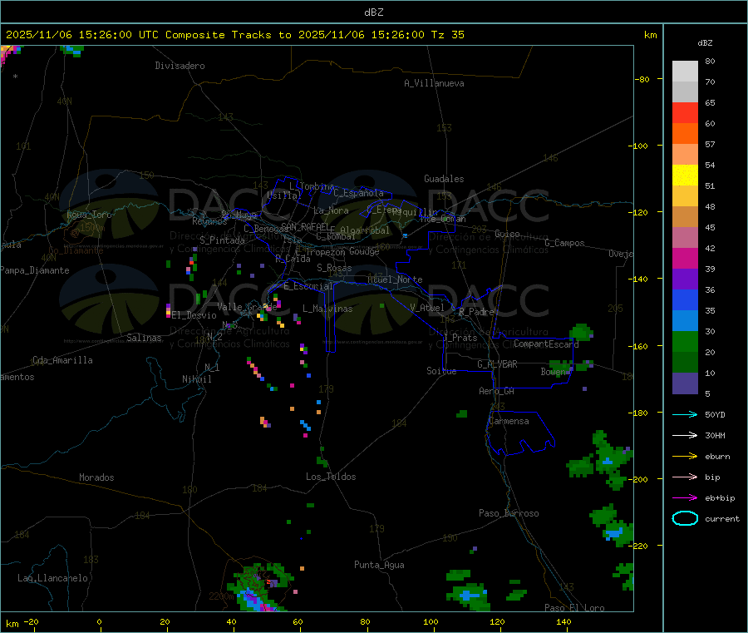Click the yellow eburn arrow legend icon

(x=685, y=457)
